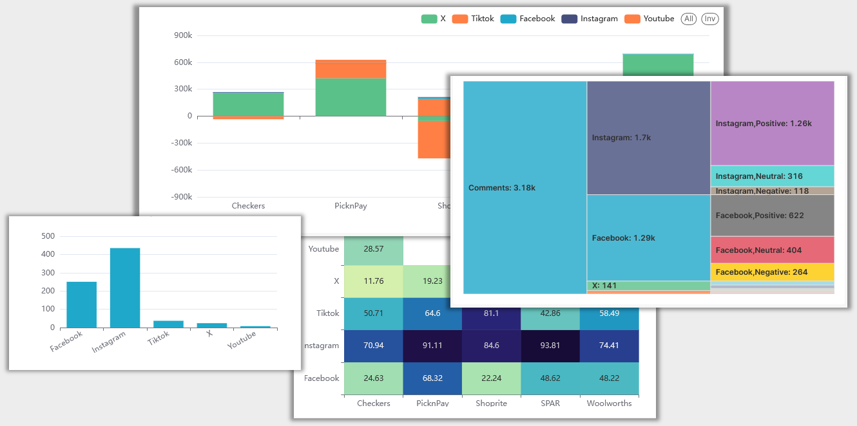This screenshot has height=426, width=857.
Task: Click the tall Instagram bar in the bar chart
Action: 125,286
